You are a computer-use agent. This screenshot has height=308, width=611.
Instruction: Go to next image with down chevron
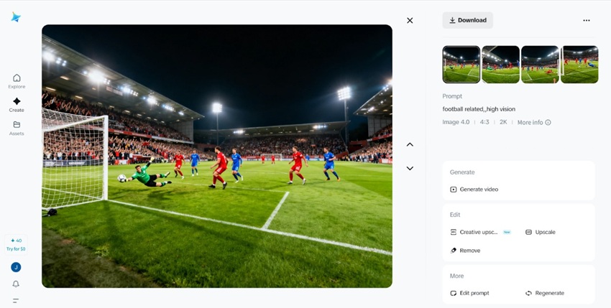point(410,168)
